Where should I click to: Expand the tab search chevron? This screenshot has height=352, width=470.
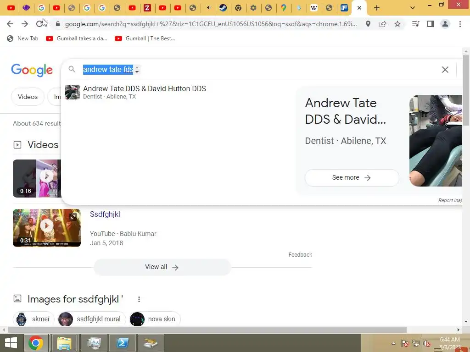coord(413,8)
